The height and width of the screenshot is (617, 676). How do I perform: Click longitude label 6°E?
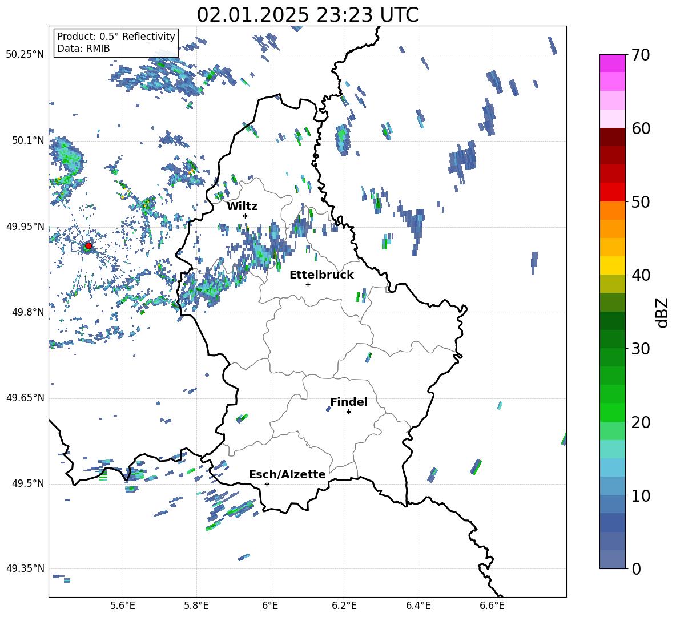pos(270,606)
